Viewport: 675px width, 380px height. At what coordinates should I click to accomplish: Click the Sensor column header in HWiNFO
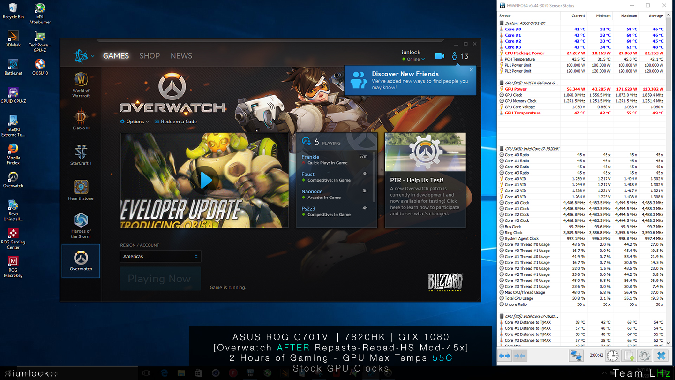coord(529,15)
